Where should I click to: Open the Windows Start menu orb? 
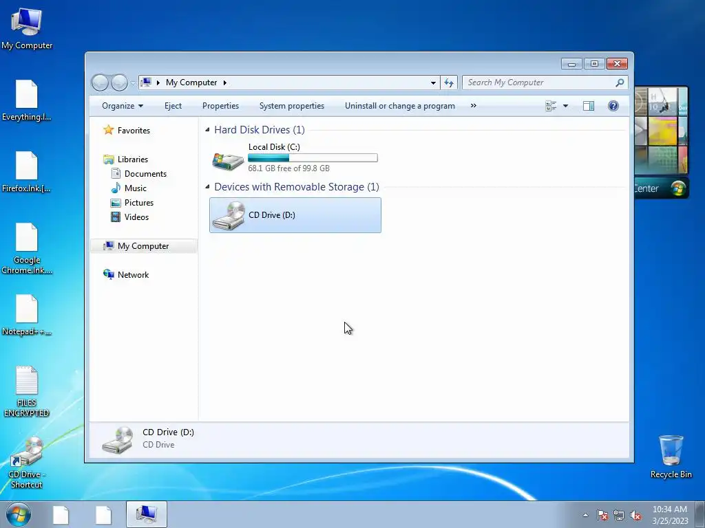pyautogui.click(x=19, y=514)
